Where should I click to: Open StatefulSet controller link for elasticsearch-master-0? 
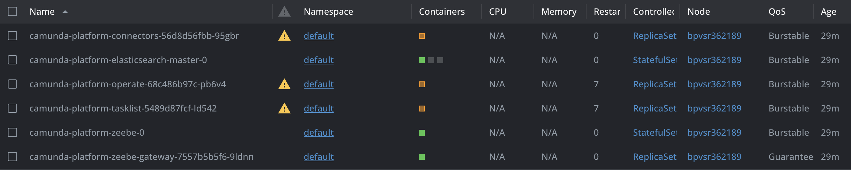pos(655,60)
